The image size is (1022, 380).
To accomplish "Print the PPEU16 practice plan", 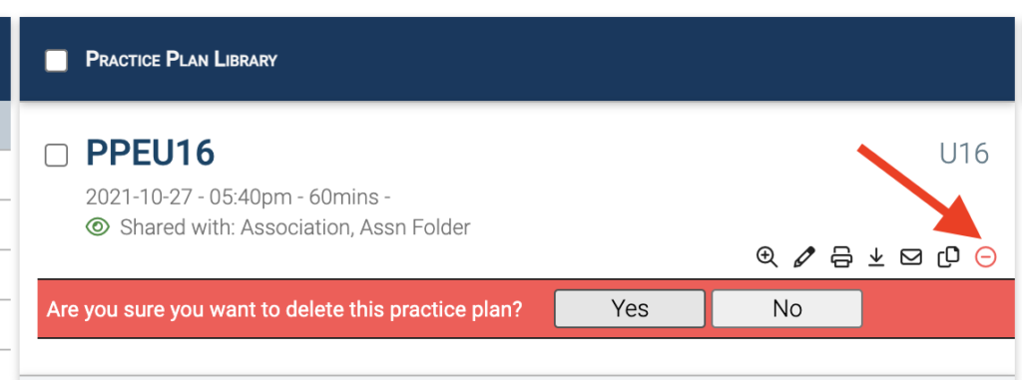I will 841,256.
